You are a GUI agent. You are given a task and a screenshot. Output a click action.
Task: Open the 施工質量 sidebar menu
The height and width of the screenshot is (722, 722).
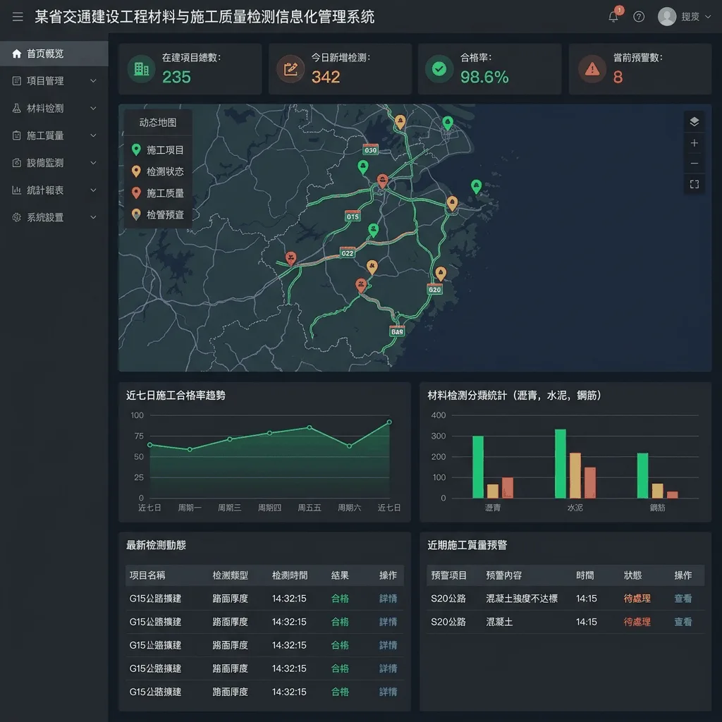[54, 135]
